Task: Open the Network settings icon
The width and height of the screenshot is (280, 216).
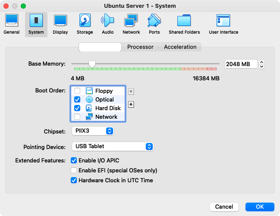Action: [131, 24]
